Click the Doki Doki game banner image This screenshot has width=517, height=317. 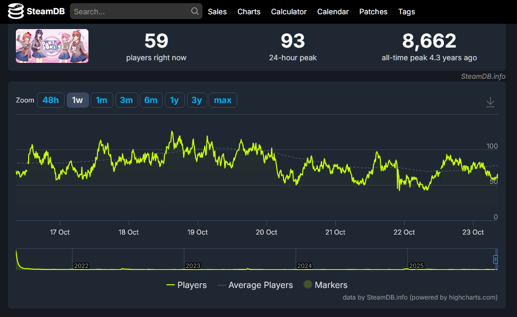coord(52,46)
